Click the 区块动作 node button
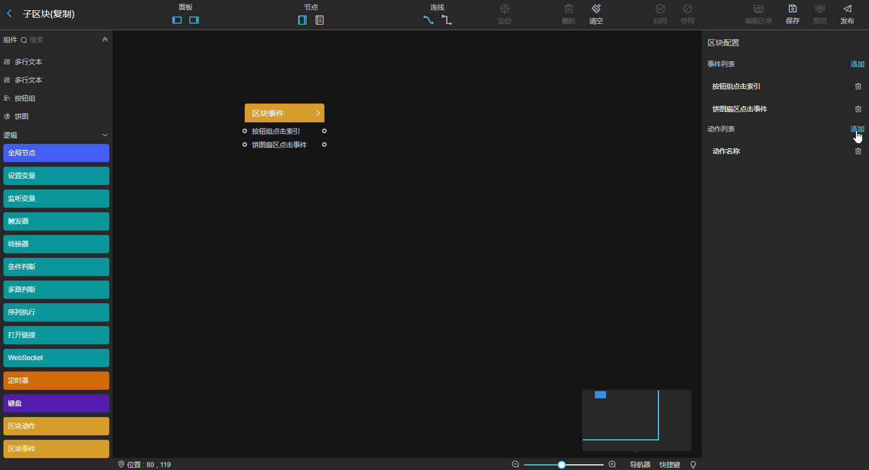The height and width of the screenshot is (470, 869). point(56,426)
